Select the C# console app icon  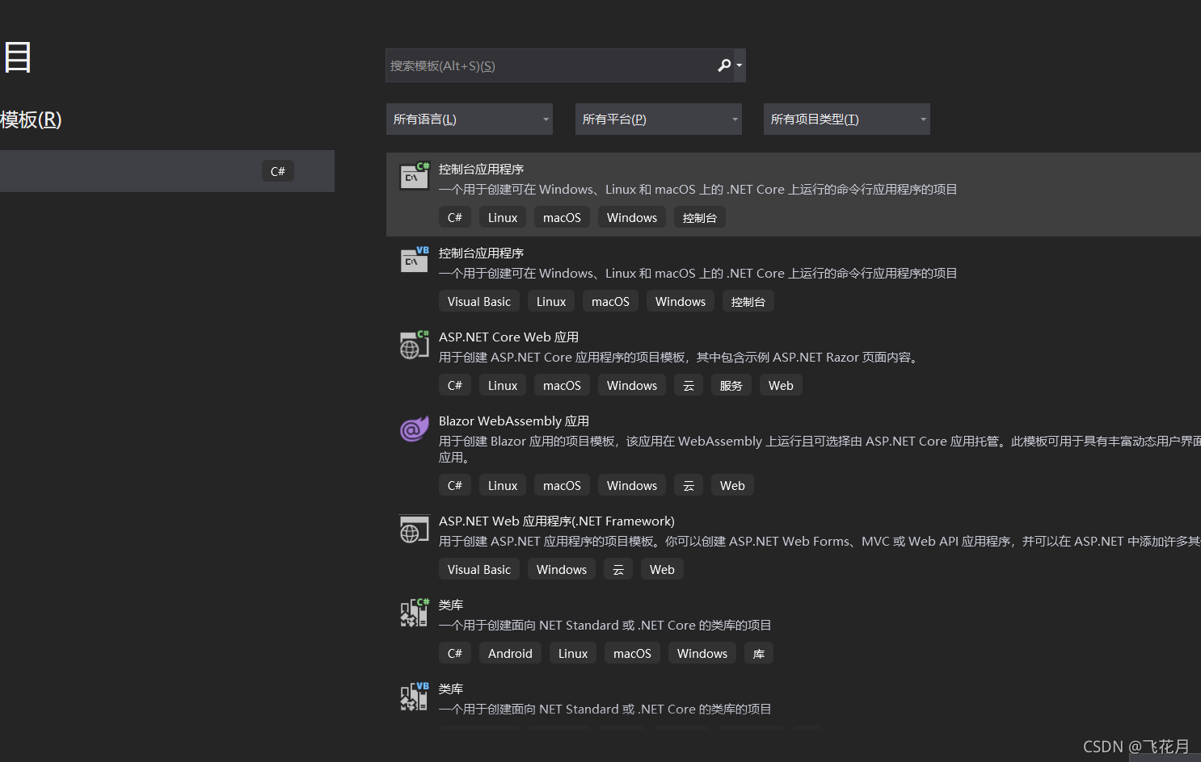pos(415,175)
